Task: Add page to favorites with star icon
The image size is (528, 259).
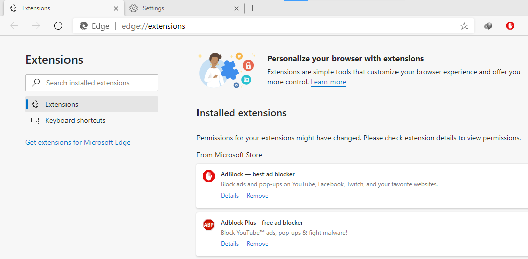Action: (x=464, y=26)
